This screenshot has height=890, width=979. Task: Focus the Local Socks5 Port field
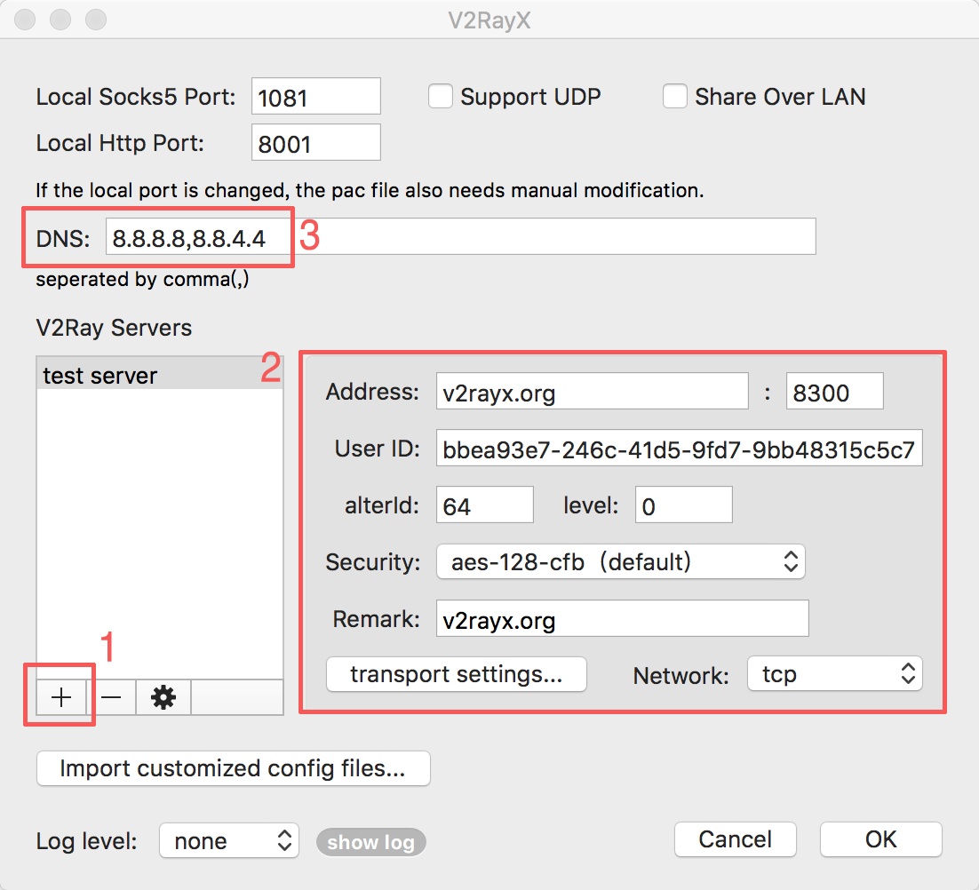tap(316, 96)
